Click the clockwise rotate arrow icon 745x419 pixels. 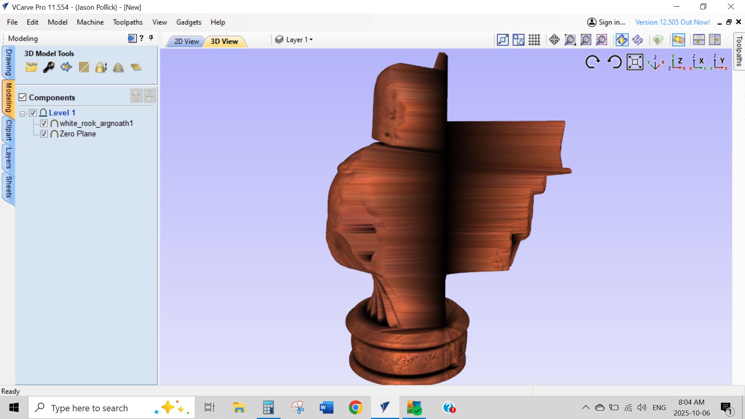(593, 62)
